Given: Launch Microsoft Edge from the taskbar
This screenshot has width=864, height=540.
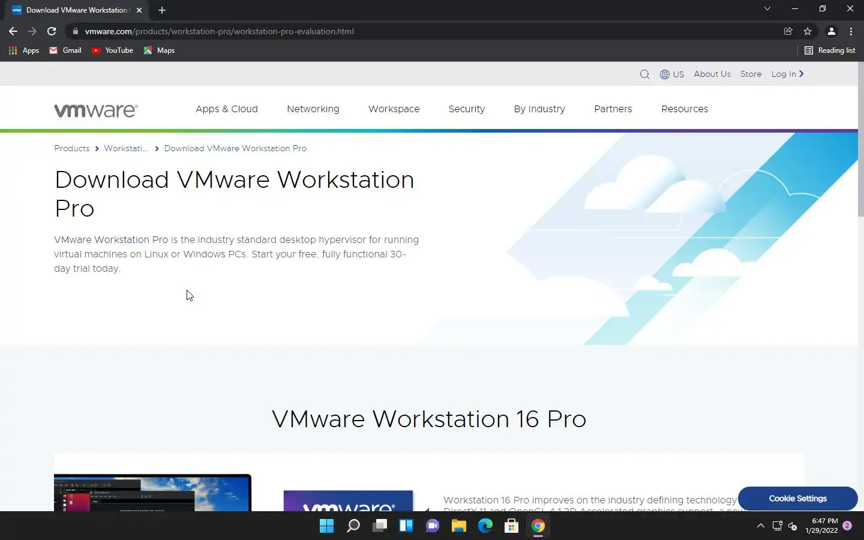Looking at the screenshot, I should click(x=485, y=526).
